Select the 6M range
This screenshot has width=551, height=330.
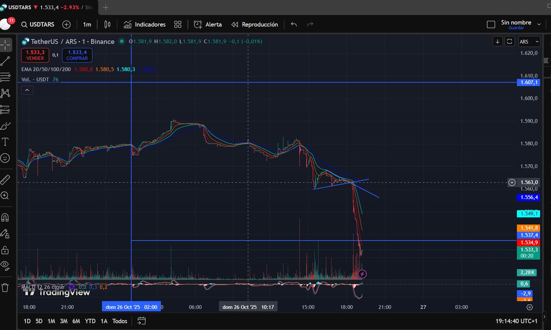pos(76,321)
